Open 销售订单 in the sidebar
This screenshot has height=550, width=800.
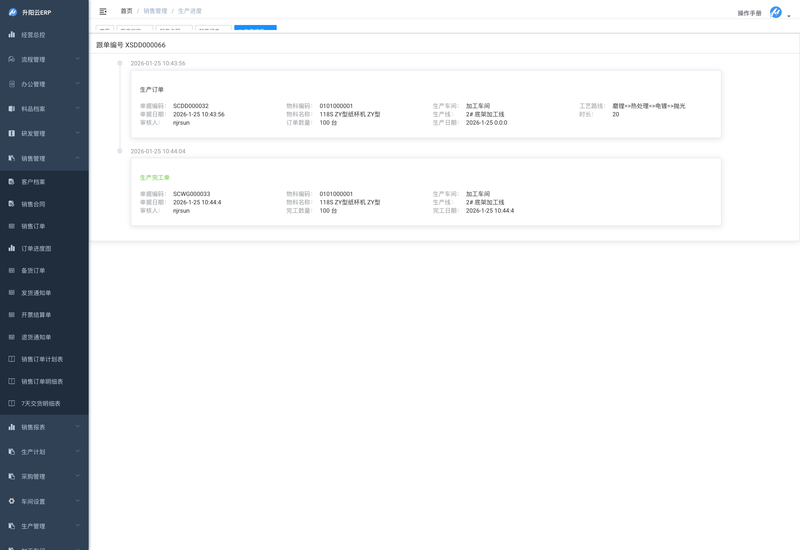(x=33, y=226)
